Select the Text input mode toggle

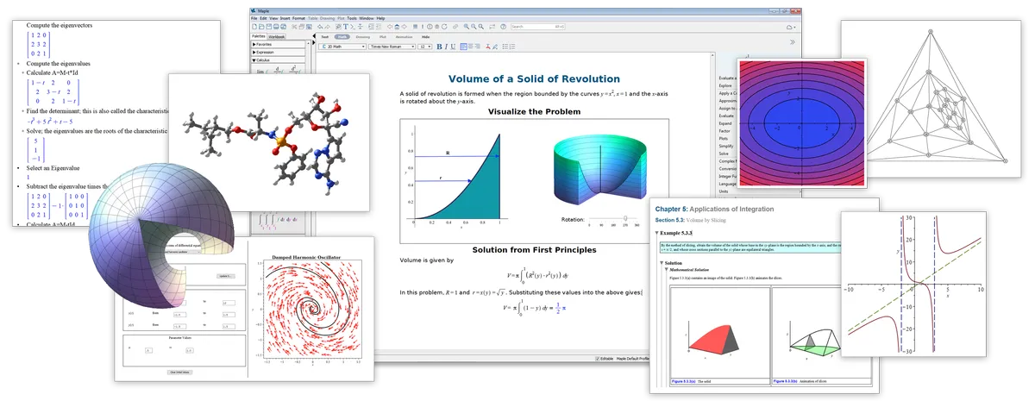coord(325,37)
